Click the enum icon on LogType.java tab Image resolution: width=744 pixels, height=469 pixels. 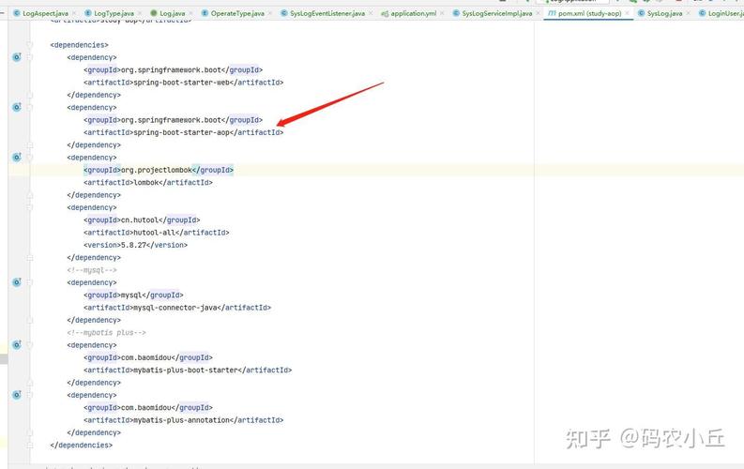(x=88, y=13)
